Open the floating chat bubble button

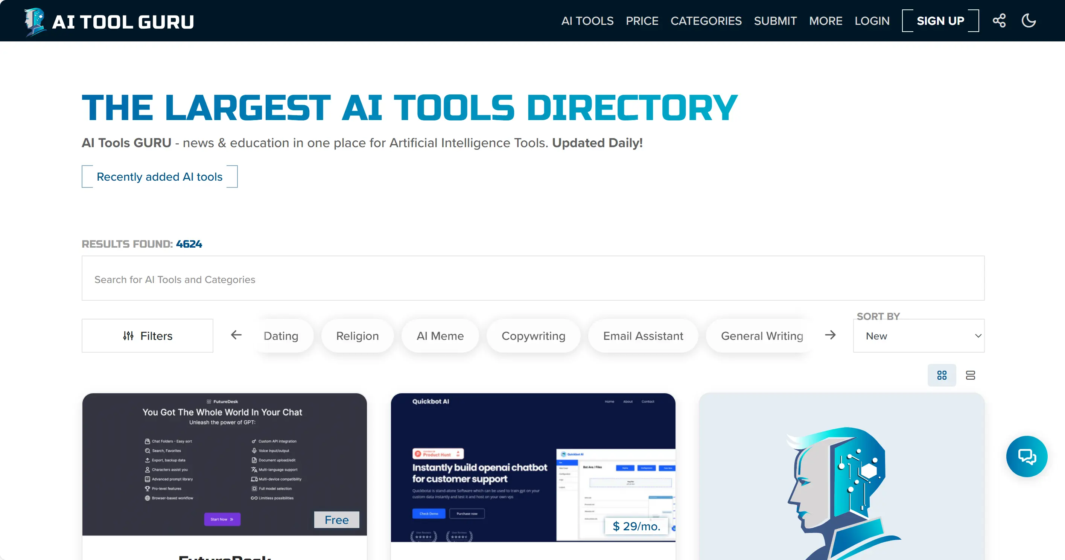click(1027, 456)
